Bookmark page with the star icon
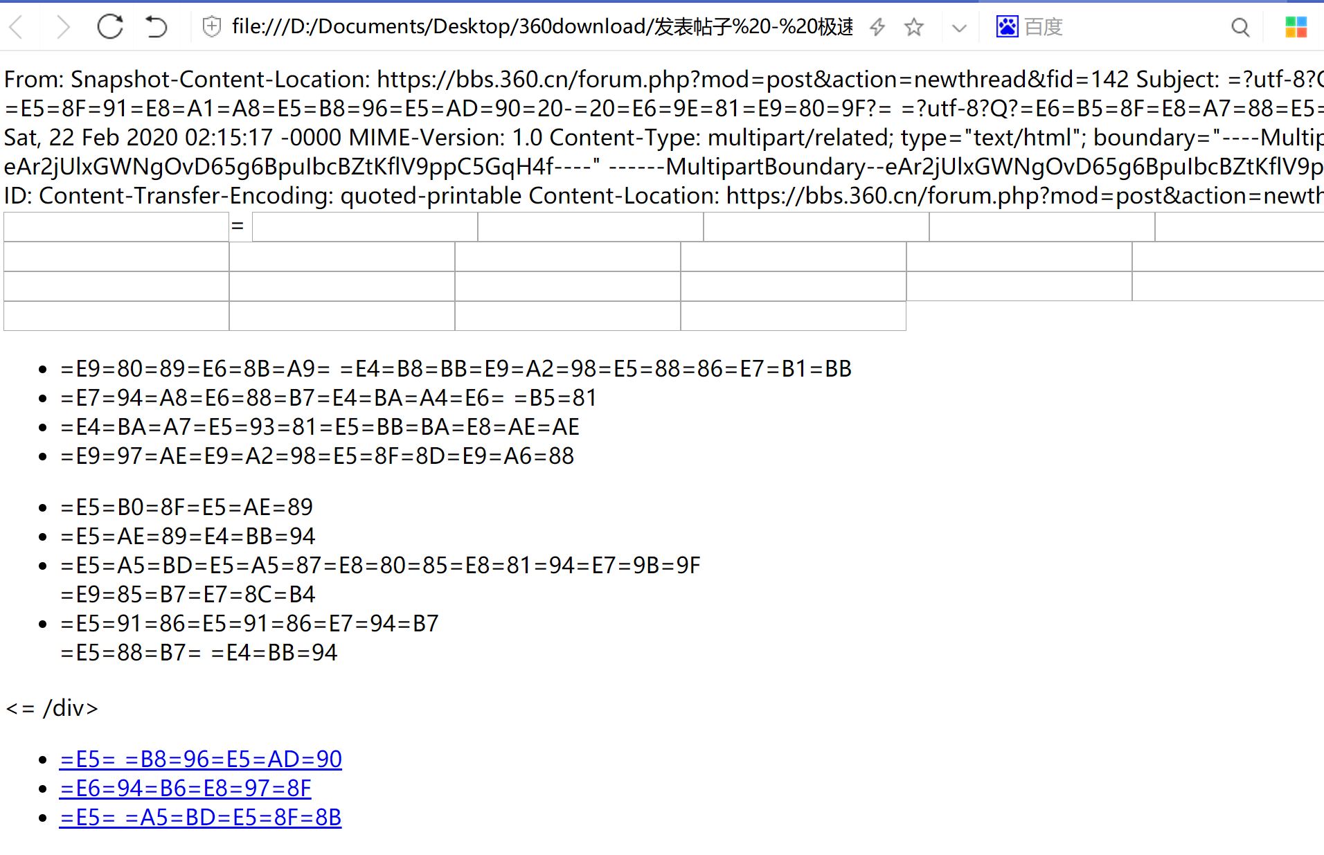 click(914, 27)
